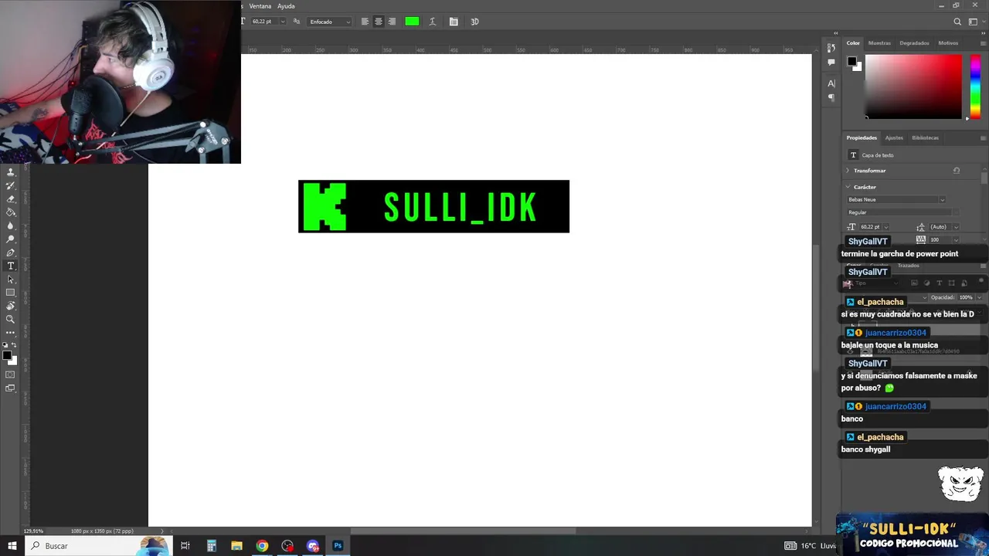This screenshot has width=989, height=556.
Task: Open the Windows Start menu
Action: 12,546
